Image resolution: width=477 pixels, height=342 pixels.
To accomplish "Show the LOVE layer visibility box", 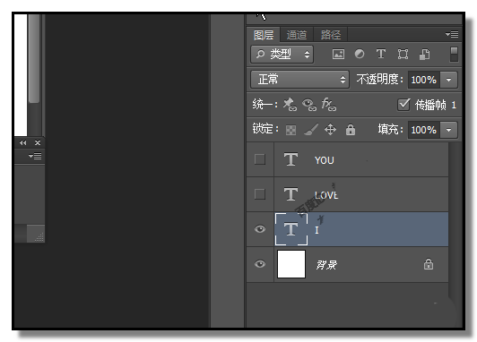I will pyautogui.click(x=260, y=194).
